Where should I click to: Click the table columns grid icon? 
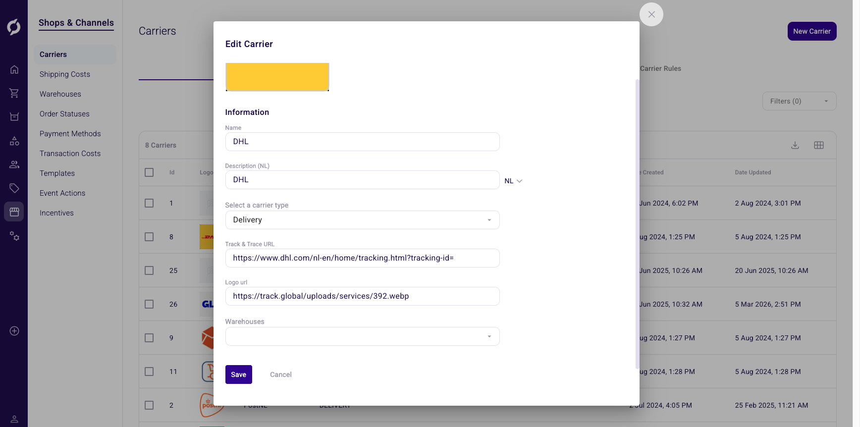(x=819, y=145)
